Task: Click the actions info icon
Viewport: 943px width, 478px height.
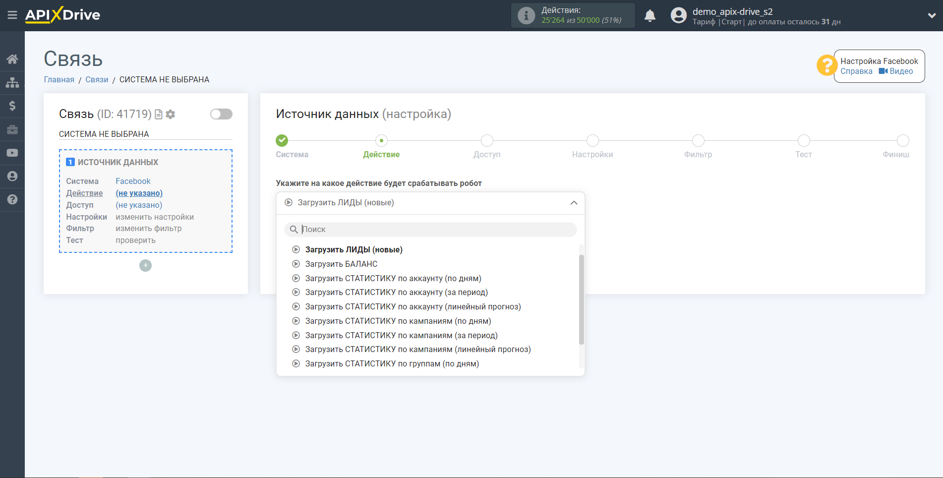Action: [526, 15]
